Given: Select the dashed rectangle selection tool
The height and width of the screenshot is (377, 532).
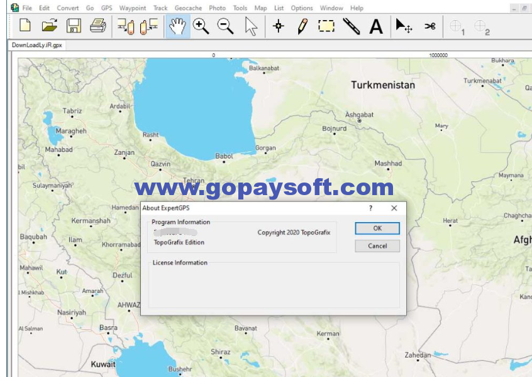Looking at the screenshot, I should pyautogui.click(x=326, y=26).
